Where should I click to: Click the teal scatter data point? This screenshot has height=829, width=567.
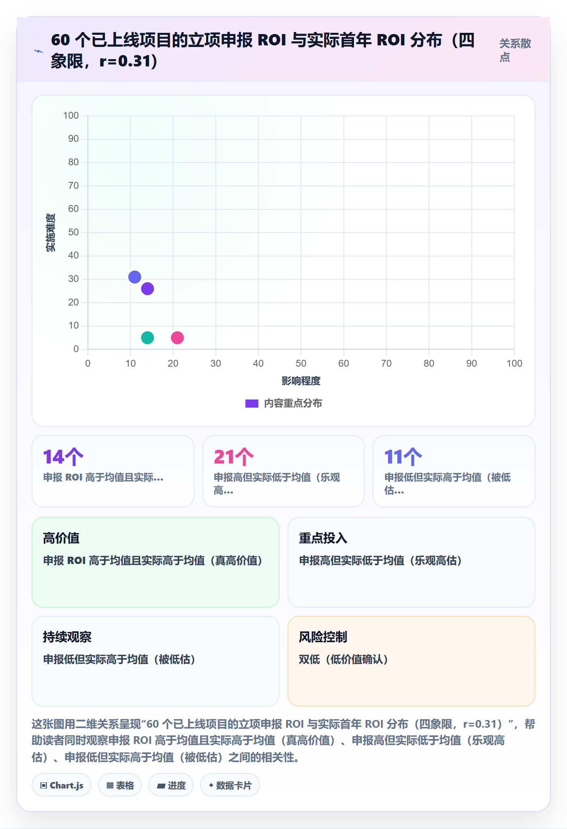[x=147, y=338]
